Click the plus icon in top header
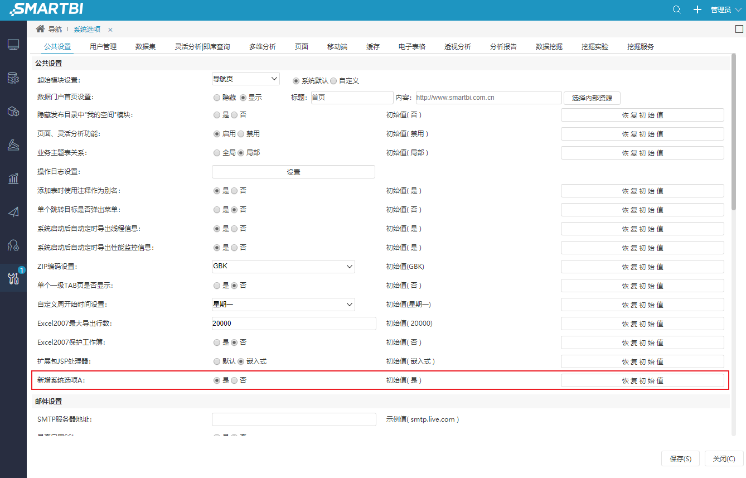This screenshot has height=478, width=746. click(x=697, y=9)
